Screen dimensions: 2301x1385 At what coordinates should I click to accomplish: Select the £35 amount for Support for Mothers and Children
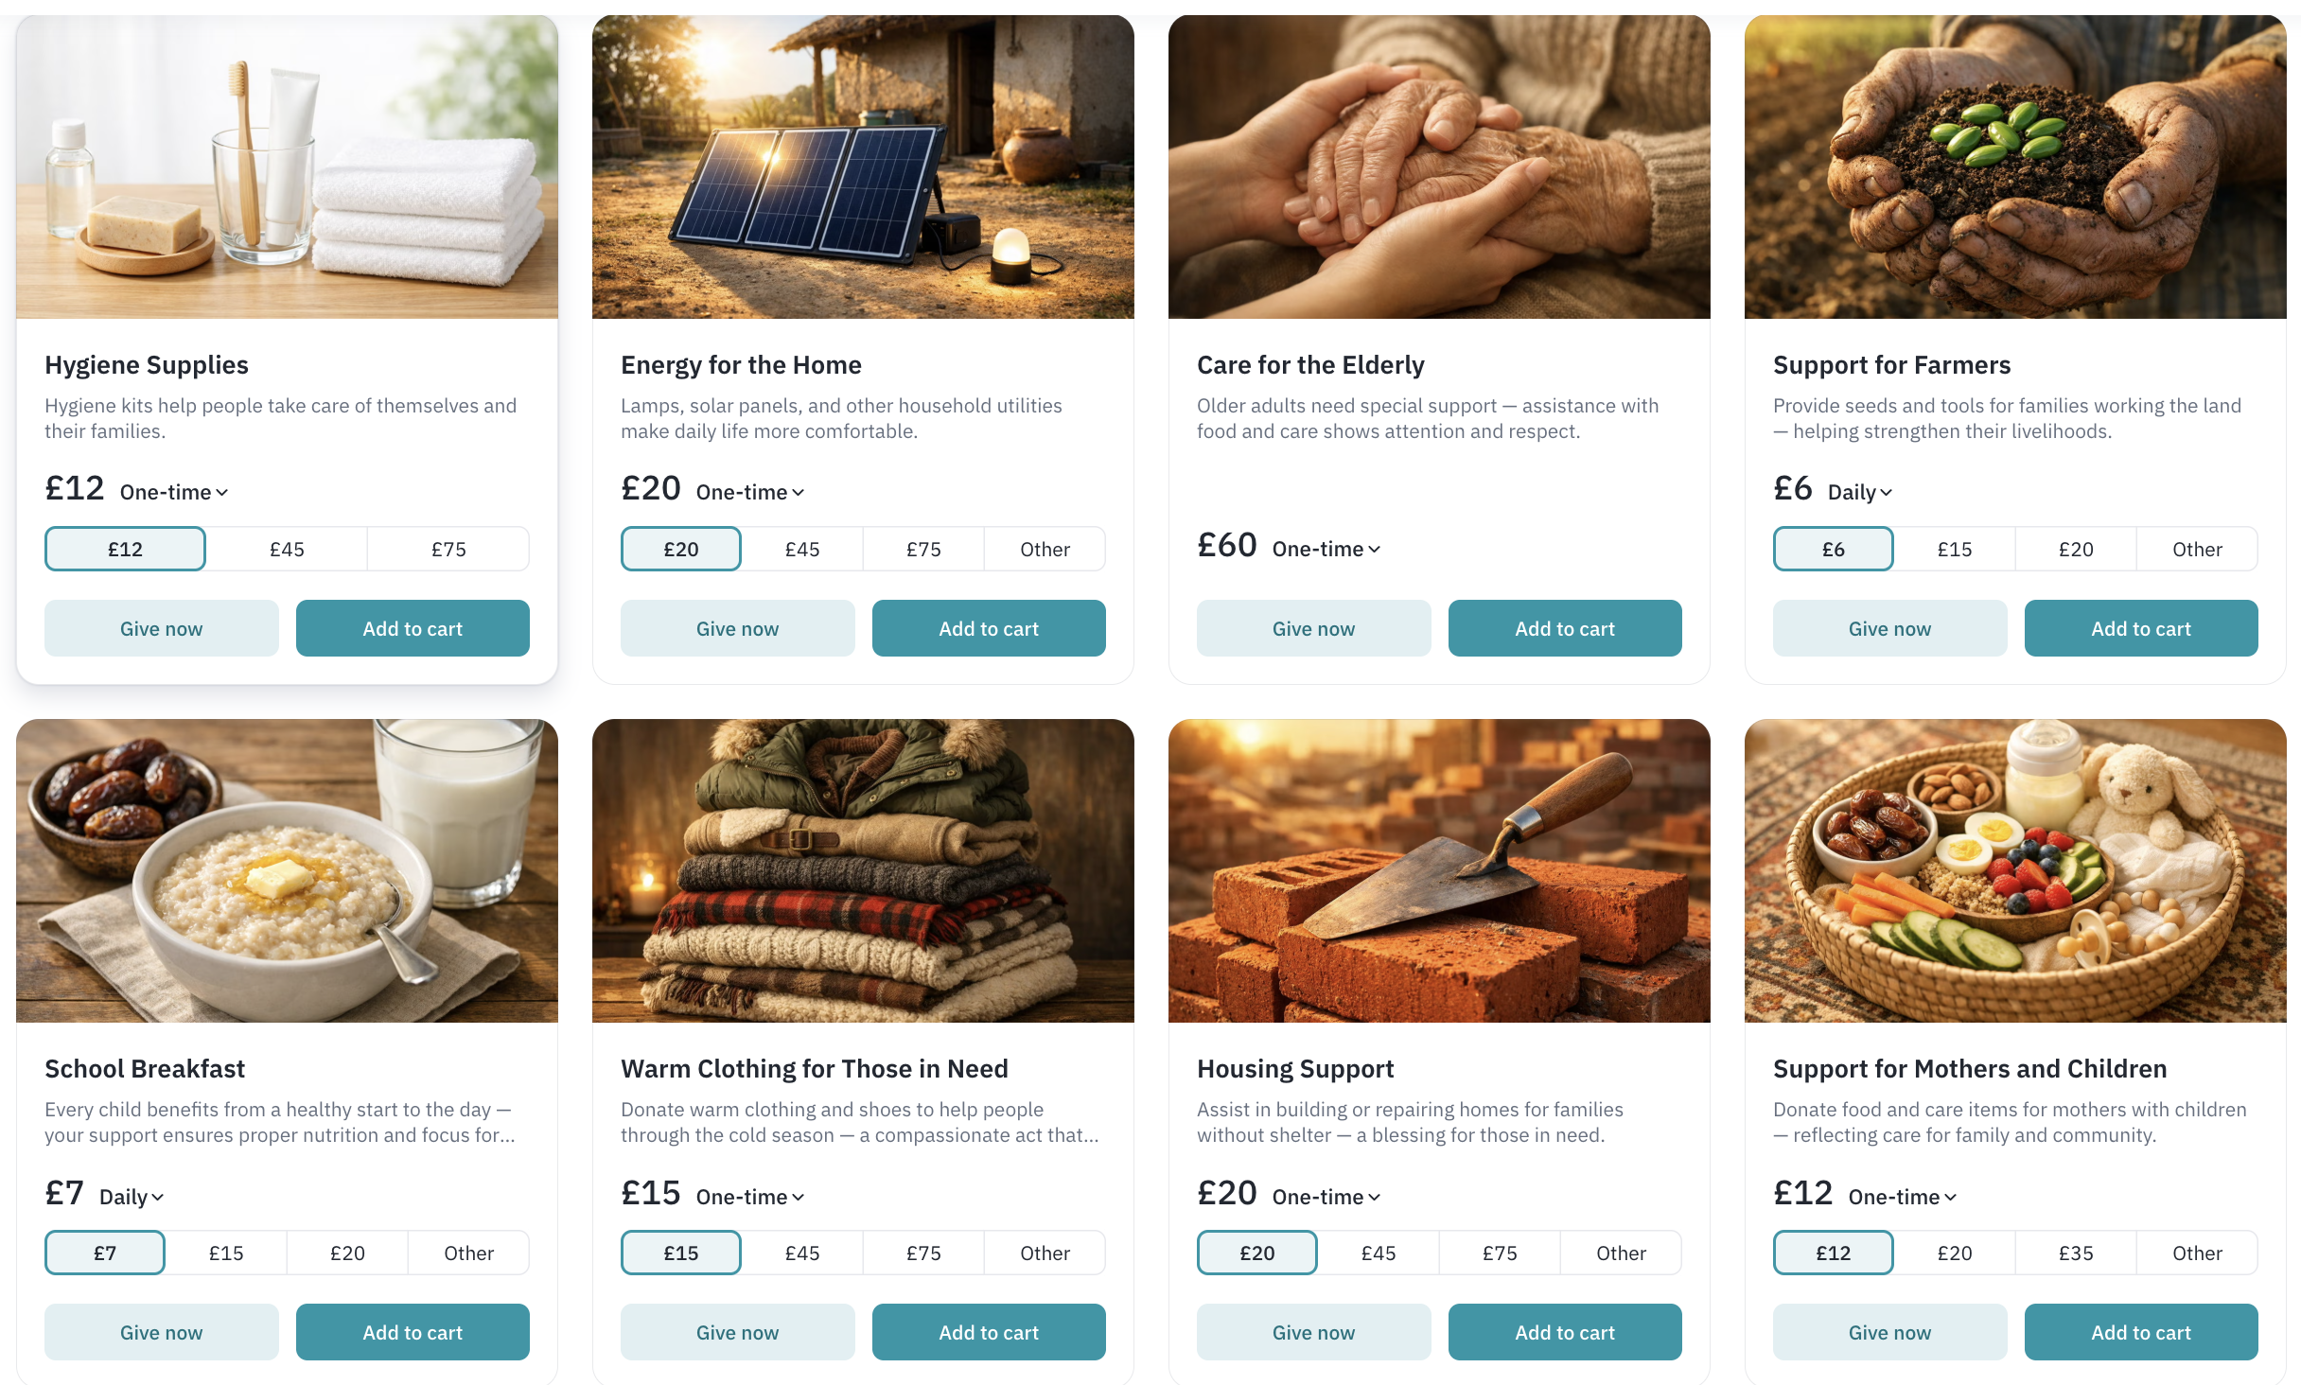(2076, 1253)
